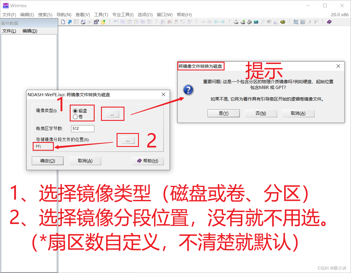This screenshot has height=273, width=351.
Task: Click the H:\ segment location path text
Action: click(38, 146)
